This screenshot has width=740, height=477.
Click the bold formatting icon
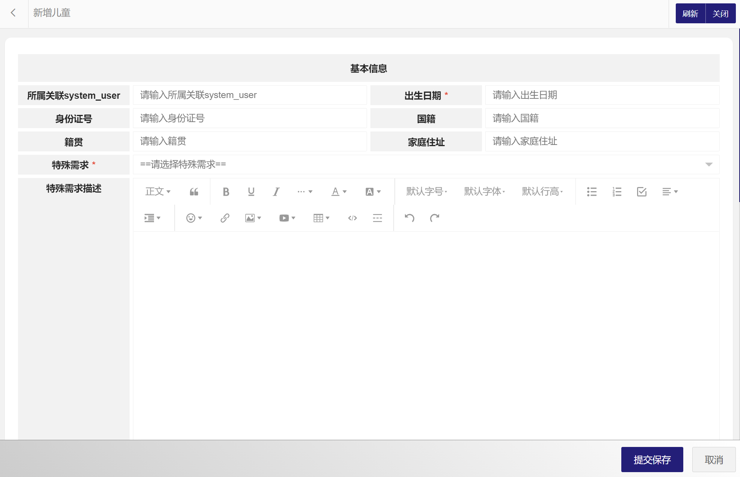click(x=226, y=192)
